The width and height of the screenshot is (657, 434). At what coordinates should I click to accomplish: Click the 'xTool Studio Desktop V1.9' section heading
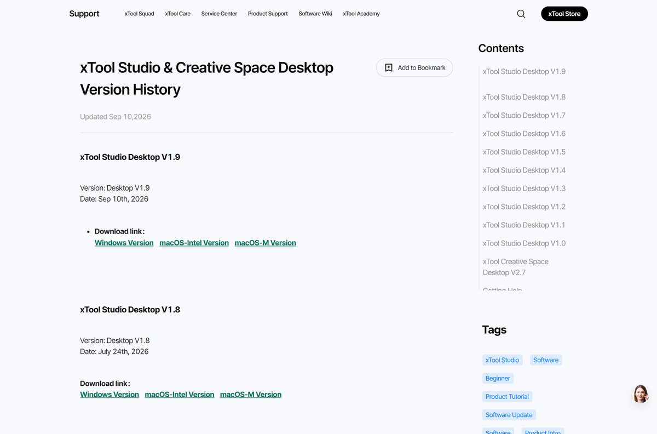click(x=130, y=157)
